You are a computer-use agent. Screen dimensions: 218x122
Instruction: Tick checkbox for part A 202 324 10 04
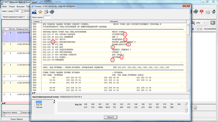pyautogui.click(x=5, y=95)
